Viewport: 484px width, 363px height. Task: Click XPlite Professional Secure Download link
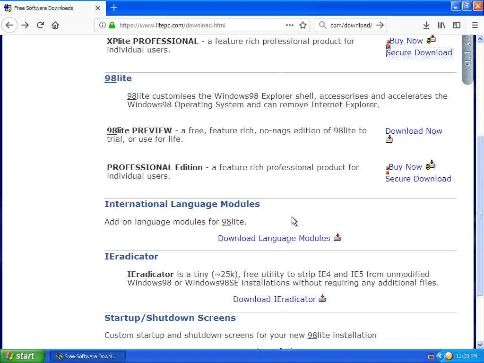[x=419, y=52]
